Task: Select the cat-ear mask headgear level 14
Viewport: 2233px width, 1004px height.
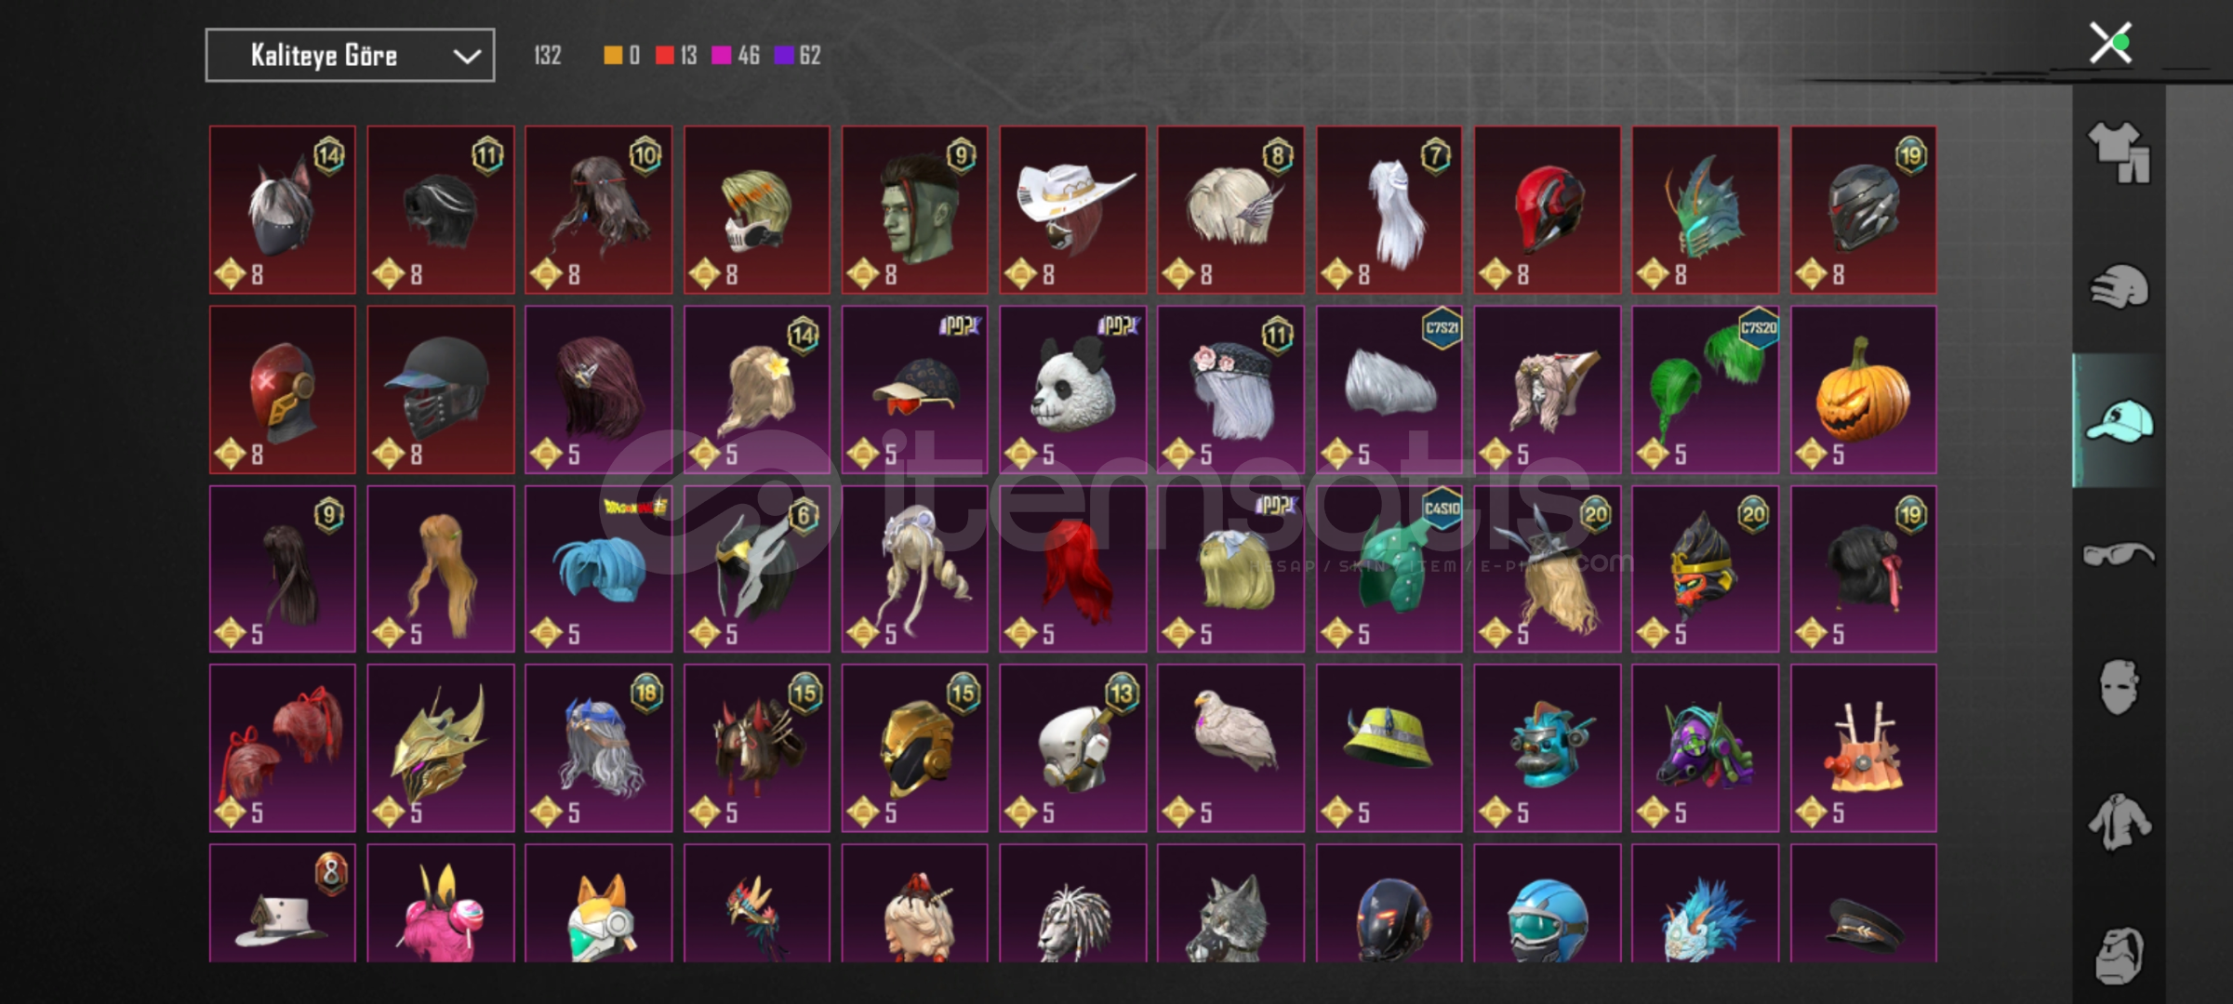Action: [282, 210]
